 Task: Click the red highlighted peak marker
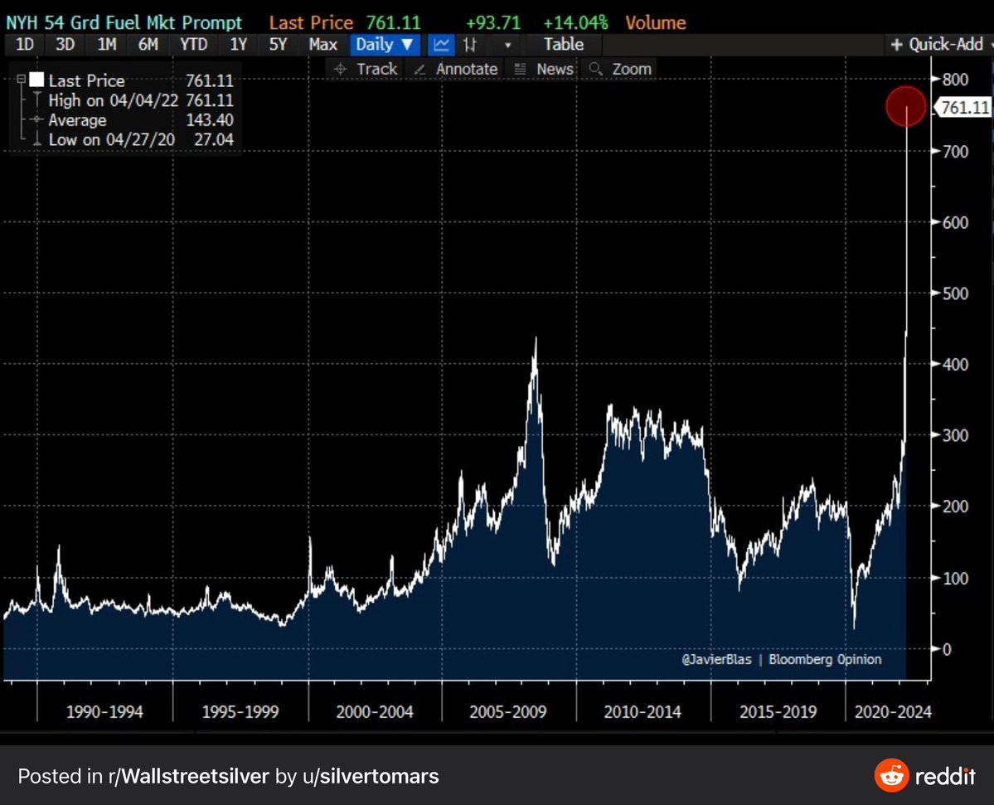905,107
